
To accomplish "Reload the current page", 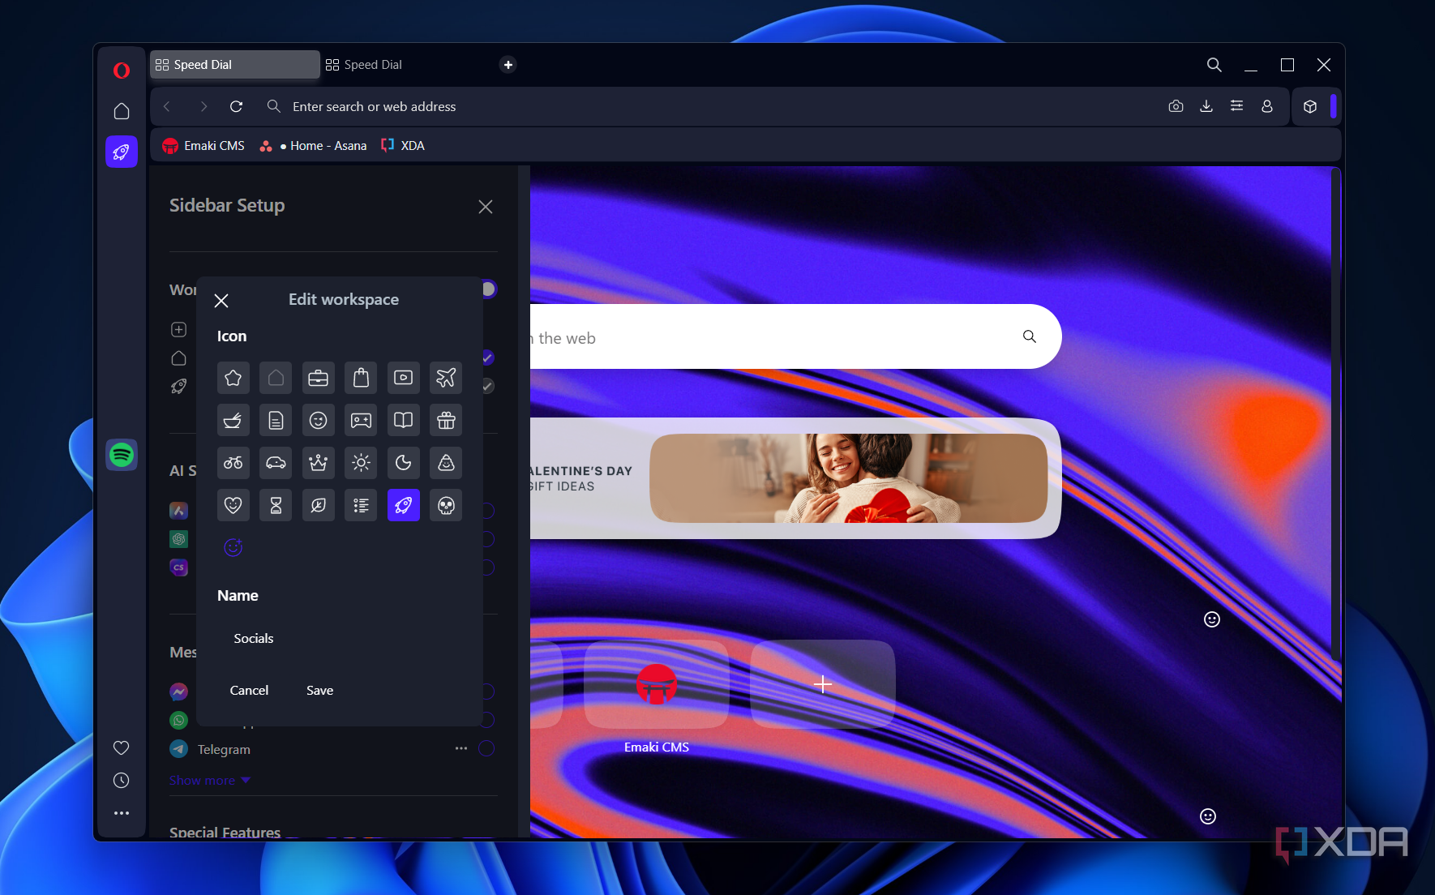I will click(237, 106).
